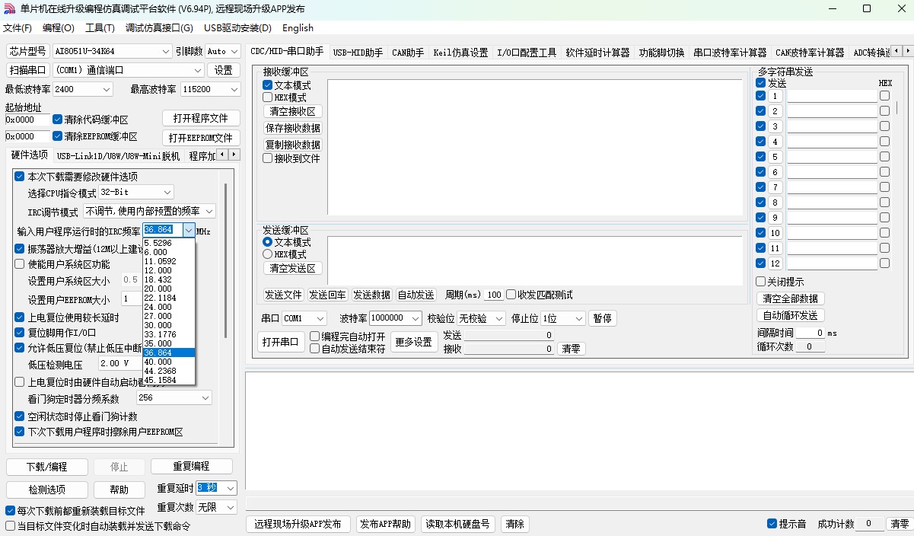This screenshot has height=536, width=914.
Task: Open the 校验位 无校验 dropdown
Action: tap(499, 318)
